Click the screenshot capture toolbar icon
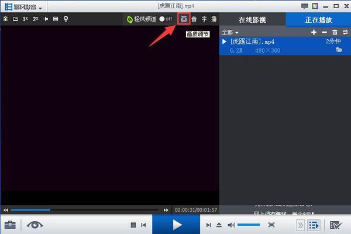The image size is (351, 234). 15,19
